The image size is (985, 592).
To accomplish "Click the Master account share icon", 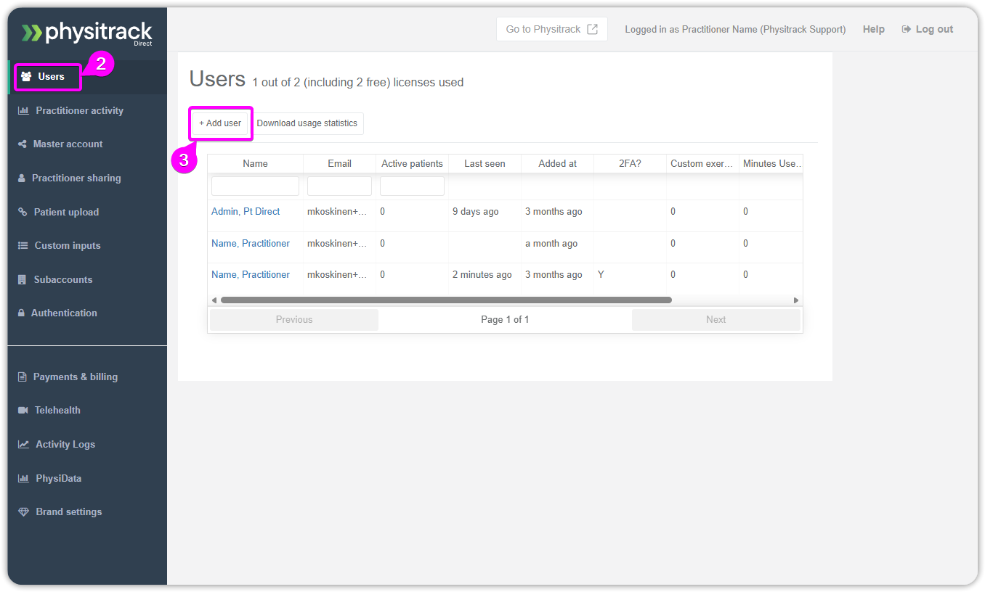I will click(23, 144).
